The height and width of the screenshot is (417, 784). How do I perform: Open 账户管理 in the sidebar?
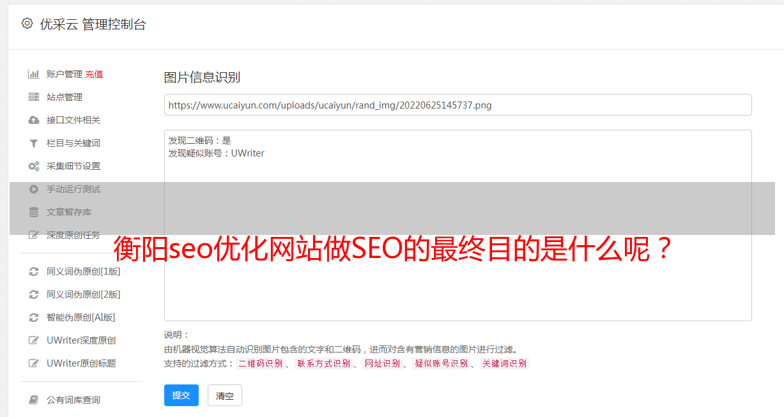(65, 74)
